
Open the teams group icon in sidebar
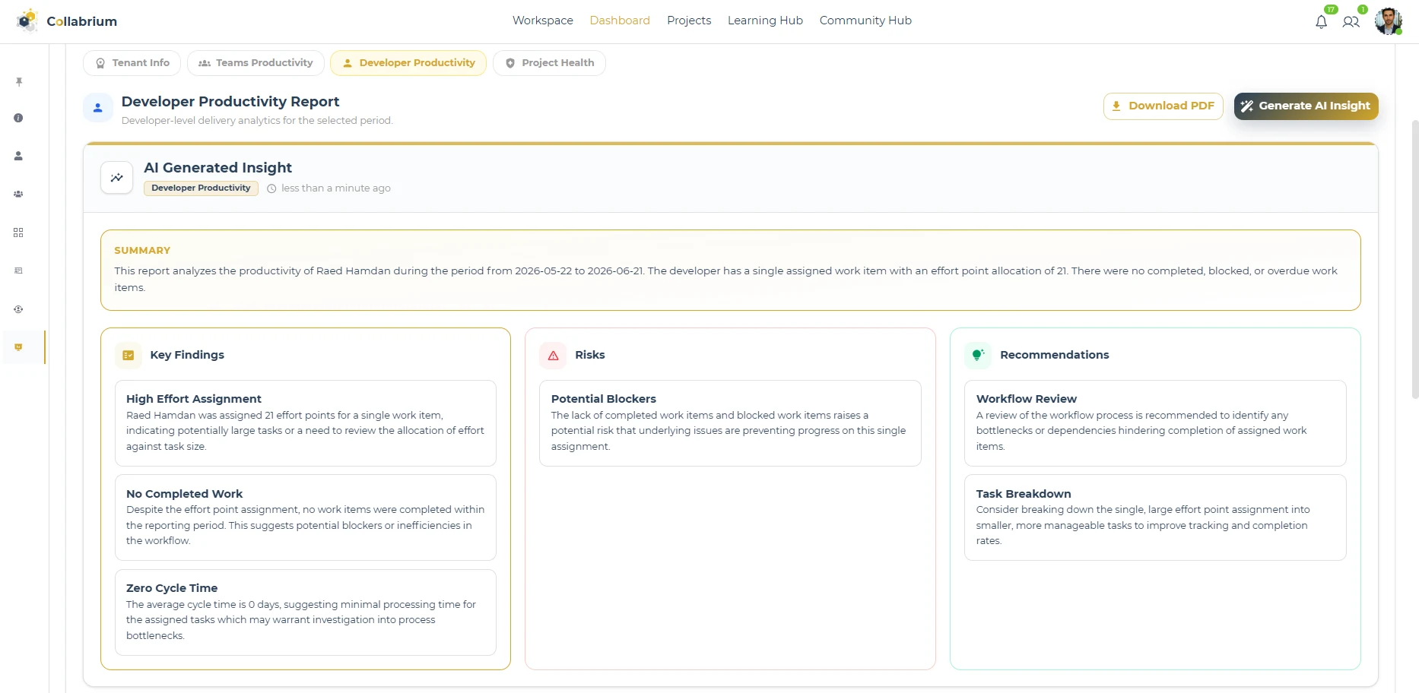point(18,194)
